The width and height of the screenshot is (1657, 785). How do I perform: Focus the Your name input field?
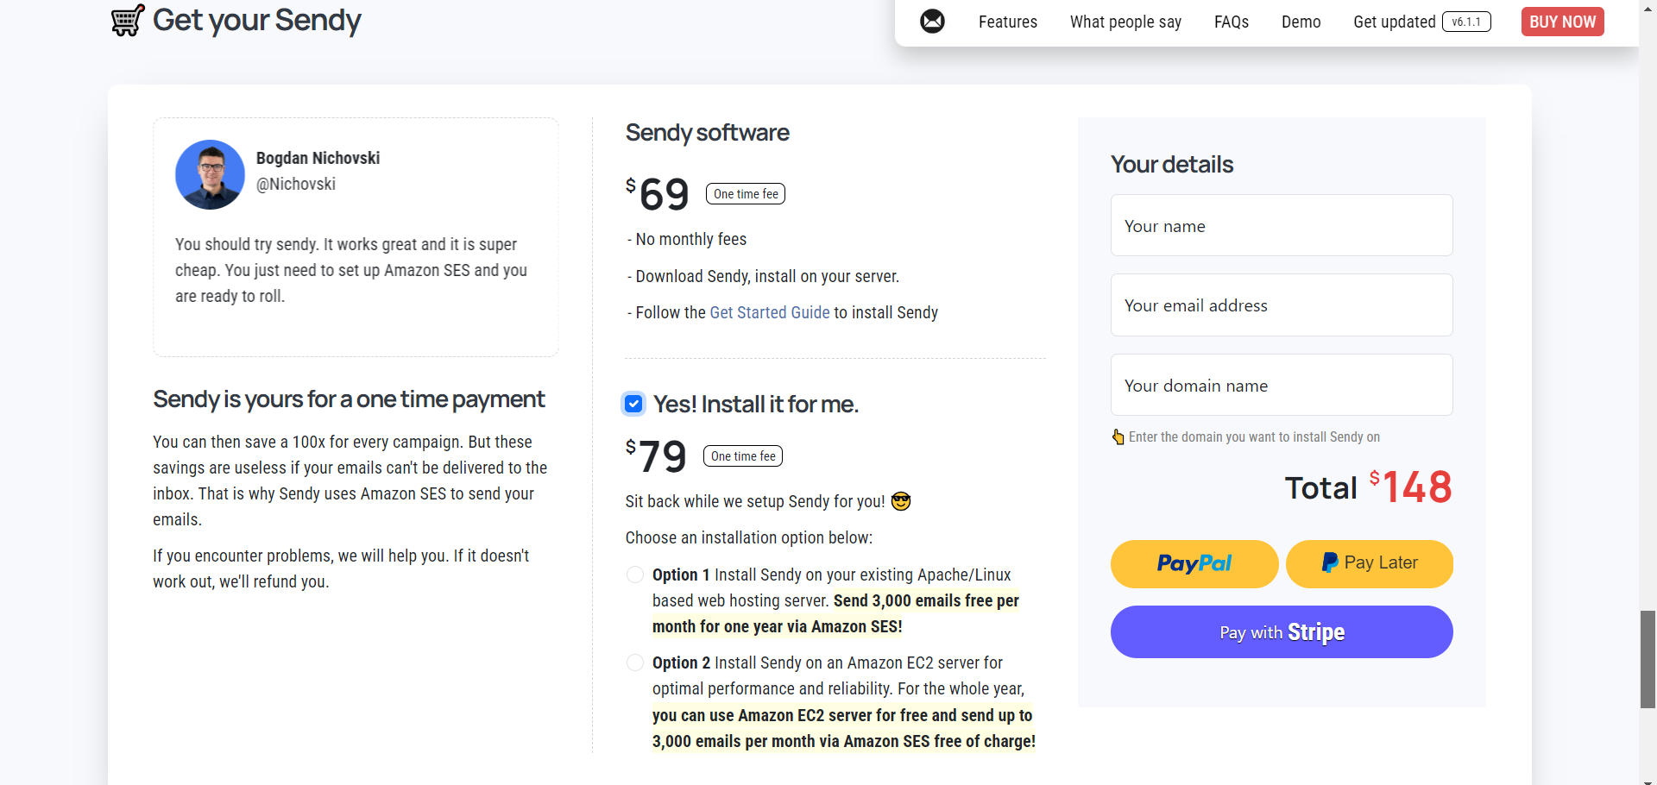pyautogui.click(x=1282, y=225)
